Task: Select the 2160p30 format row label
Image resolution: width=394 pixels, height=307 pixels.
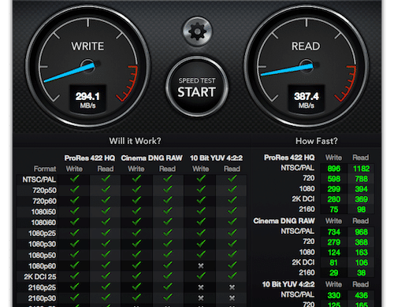Action: click(x=43, y=298)
